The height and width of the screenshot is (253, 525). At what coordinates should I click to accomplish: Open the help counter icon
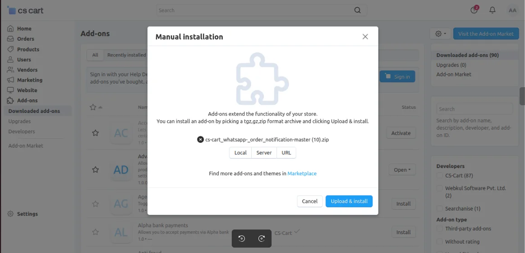coord(474,10)
